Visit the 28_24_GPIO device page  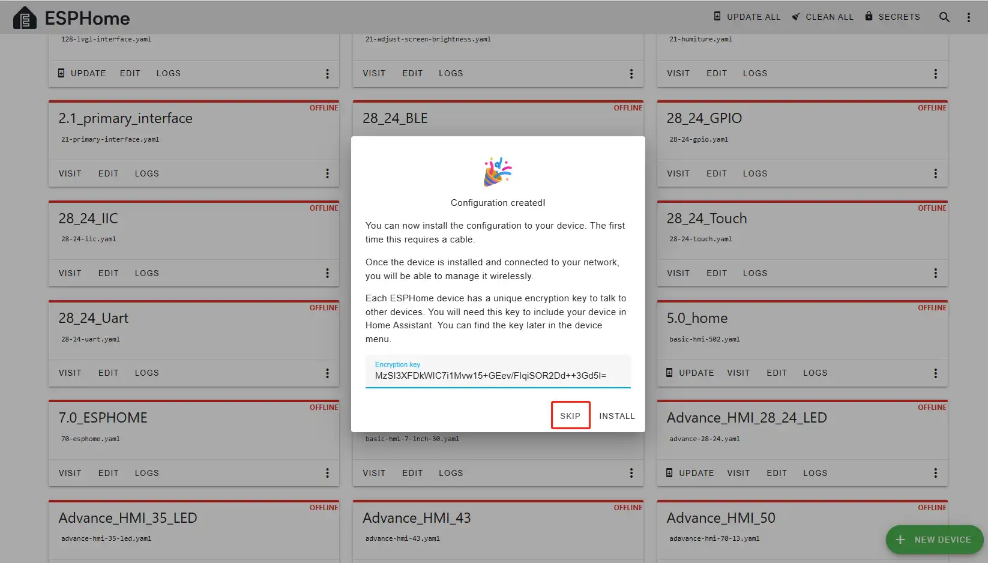coord(678,173)
